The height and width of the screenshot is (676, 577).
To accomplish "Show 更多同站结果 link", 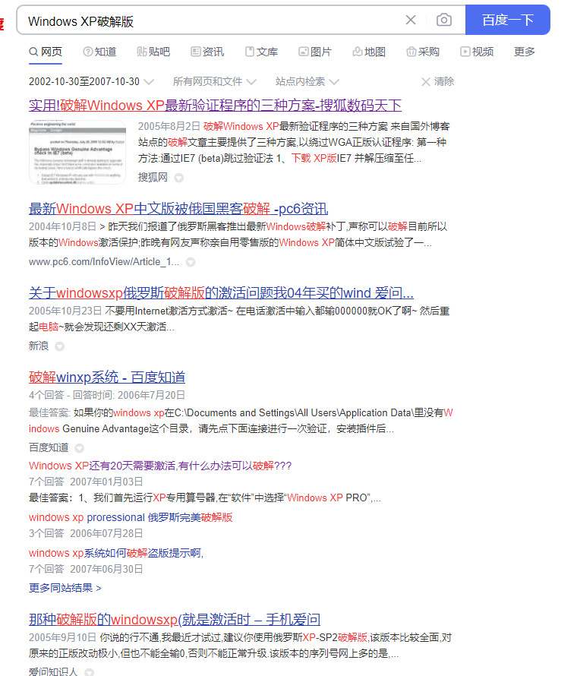I will pyautogui.click(x=65, y=588).
